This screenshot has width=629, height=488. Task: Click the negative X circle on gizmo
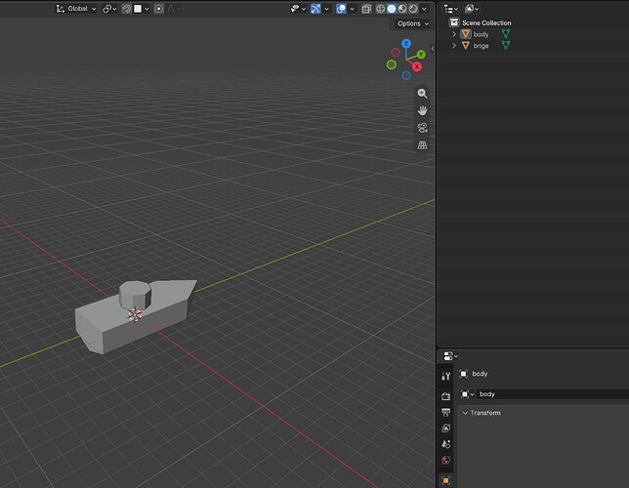[x=396, y=52]
